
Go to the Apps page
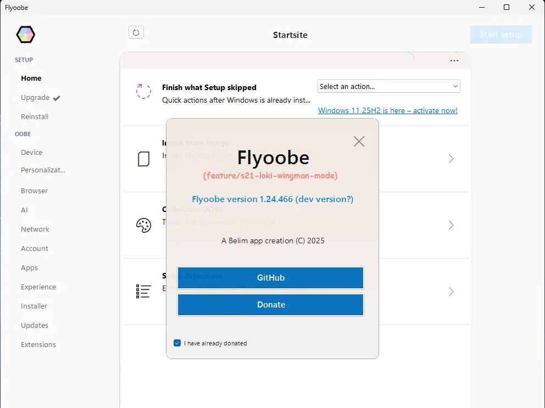(x=29, y=268)
